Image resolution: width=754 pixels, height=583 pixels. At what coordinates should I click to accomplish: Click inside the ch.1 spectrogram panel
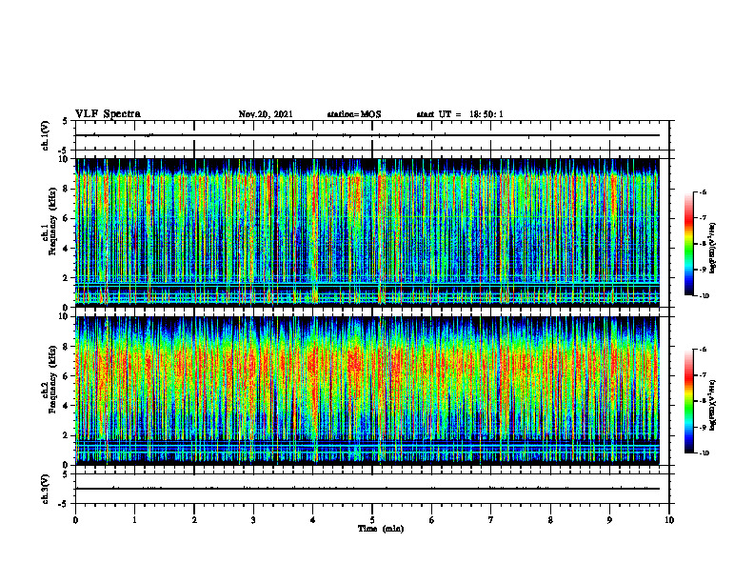pyautogui.click(x=367, y=232)
